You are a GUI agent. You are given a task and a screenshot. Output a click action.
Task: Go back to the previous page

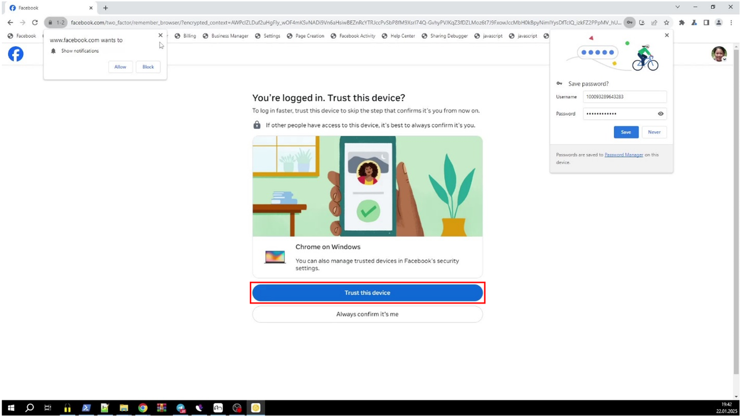pos(10,23)
